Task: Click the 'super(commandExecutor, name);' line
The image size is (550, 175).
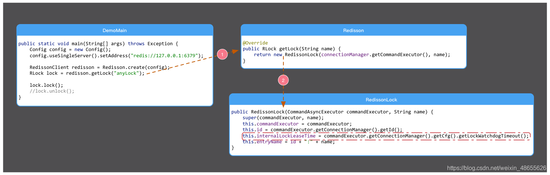Action: tap(283, 118)
